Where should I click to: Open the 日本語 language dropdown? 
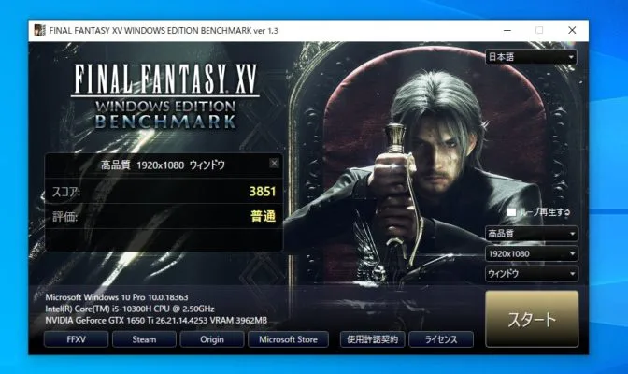point(531,57)
